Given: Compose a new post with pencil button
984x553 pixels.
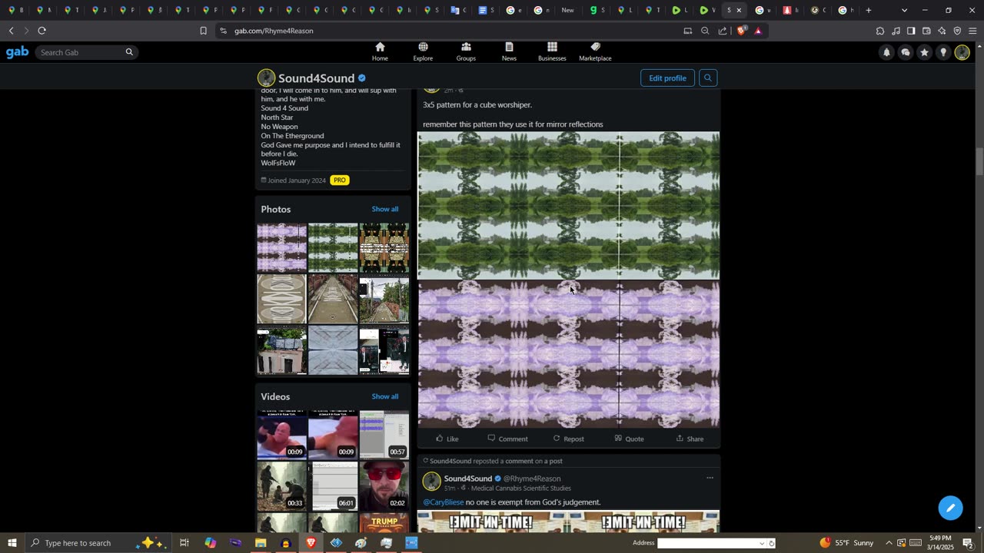Looking at the screenshot, I should [x=950, y=508].
